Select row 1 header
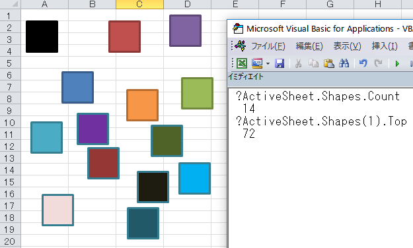This screenshot has width=413, height=248. pyautogui.click(x=11, y=15)
